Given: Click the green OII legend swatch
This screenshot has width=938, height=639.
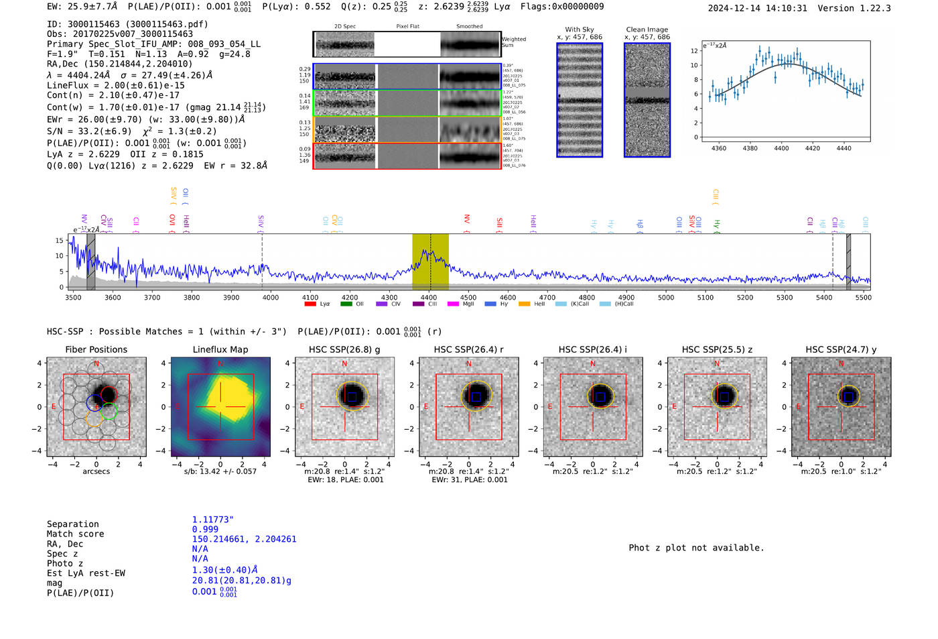Looking at the screenshot, I should pos(346,304).
